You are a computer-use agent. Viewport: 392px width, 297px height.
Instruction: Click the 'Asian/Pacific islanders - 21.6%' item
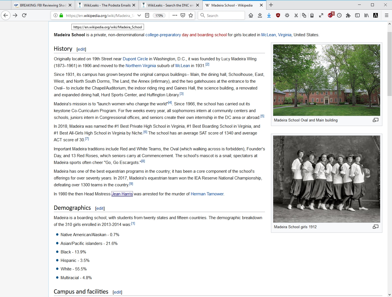coord(89,243)
